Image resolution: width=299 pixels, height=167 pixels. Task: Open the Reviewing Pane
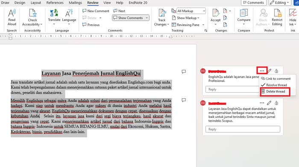[x=185, y=25]
